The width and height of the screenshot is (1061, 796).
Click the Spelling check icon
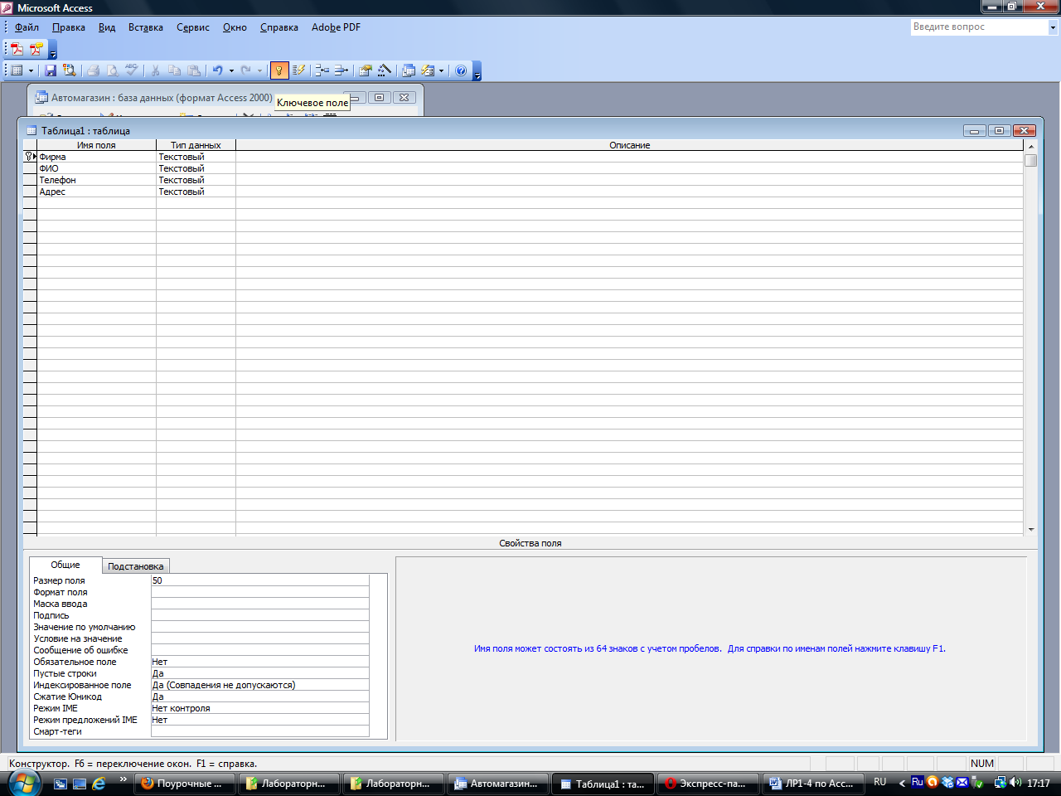coord(131,70)
